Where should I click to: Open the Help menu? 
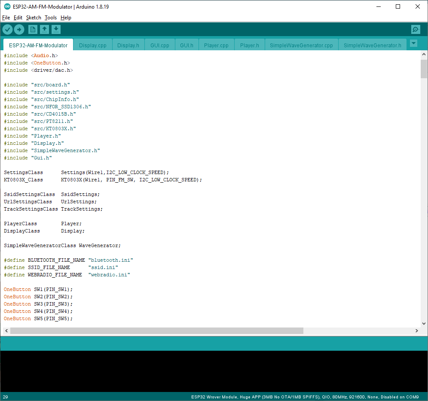(66, 18)
